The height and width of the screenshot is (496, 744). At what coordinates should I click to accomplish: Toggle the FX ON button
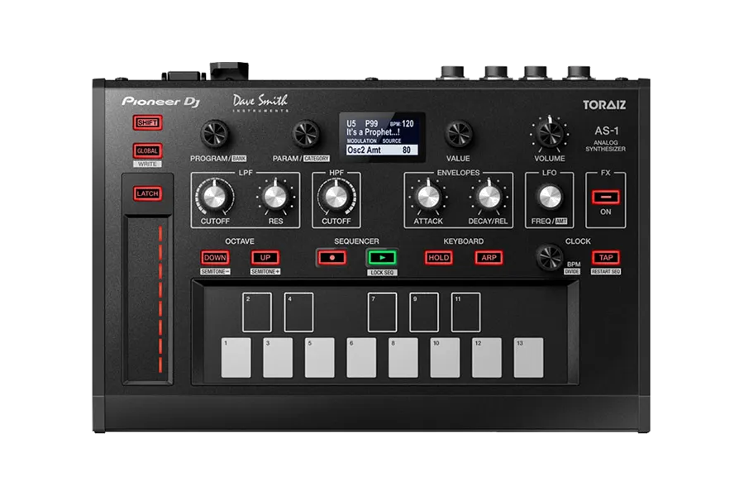pyautogui.click(x=605, y=197)
